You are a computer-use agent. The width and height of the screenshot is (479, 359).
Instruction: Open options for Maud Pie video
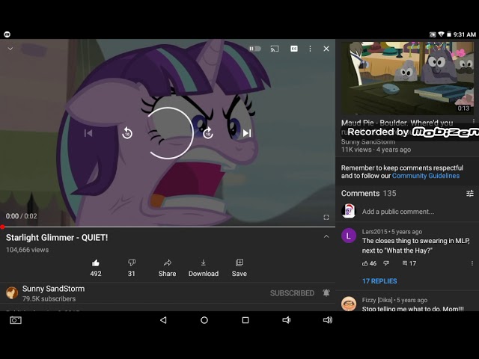(474, 121)
